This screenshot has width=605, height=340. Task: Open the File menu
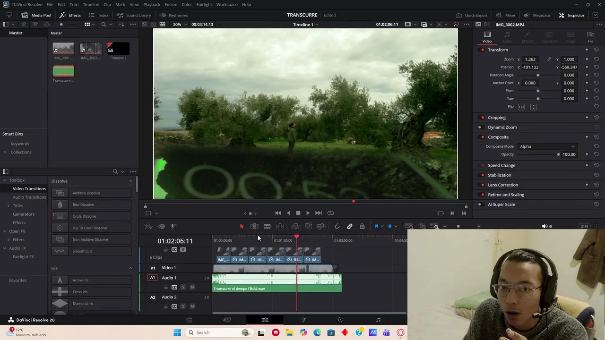coord(50,5)
